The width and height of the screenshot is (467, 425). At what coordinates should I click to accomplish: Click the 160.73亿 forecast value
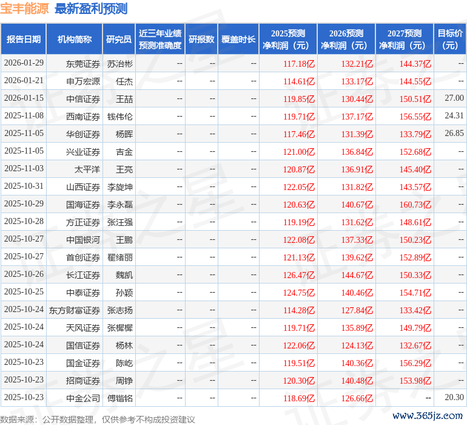pos(415,205)
